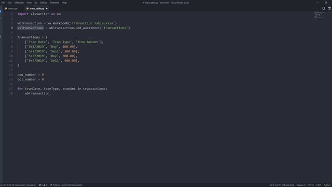Open the Selection menu
332x187 pixels.
19,3
